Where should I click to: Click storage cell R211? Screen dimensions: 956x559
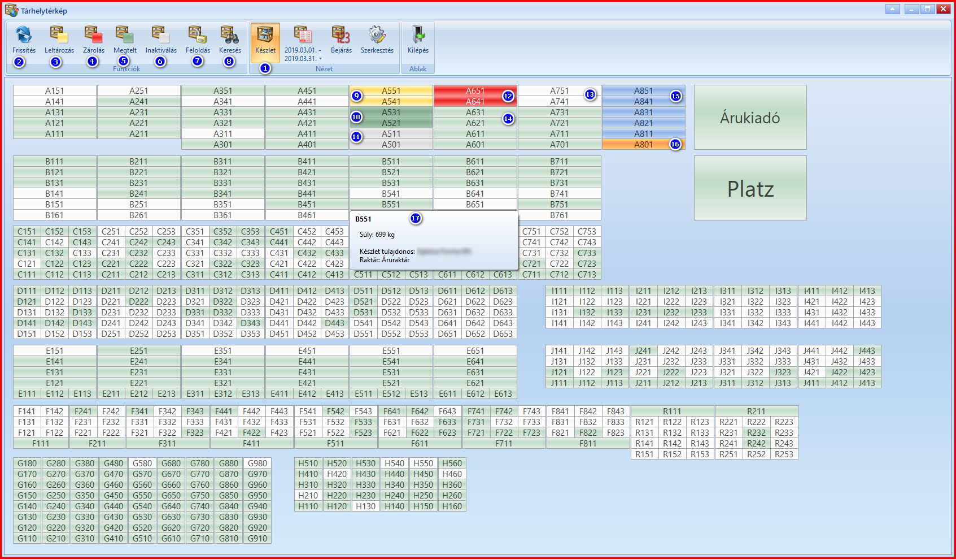[x=756, y=411]
